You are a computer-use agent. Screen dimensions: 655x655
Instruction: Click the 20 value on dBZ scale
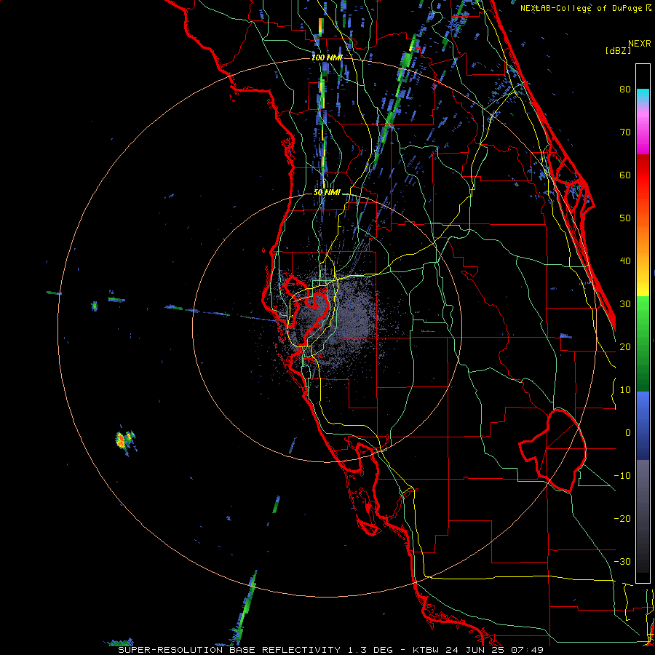coord(625,347)
